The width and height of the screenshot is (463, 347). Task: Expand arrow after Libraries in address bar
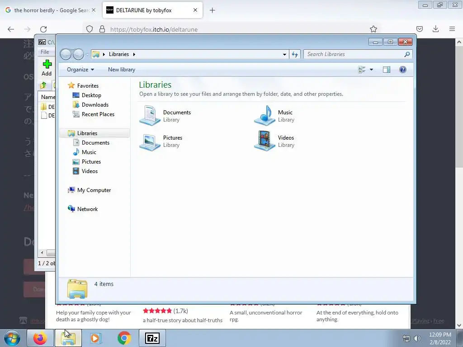(134, 54)
